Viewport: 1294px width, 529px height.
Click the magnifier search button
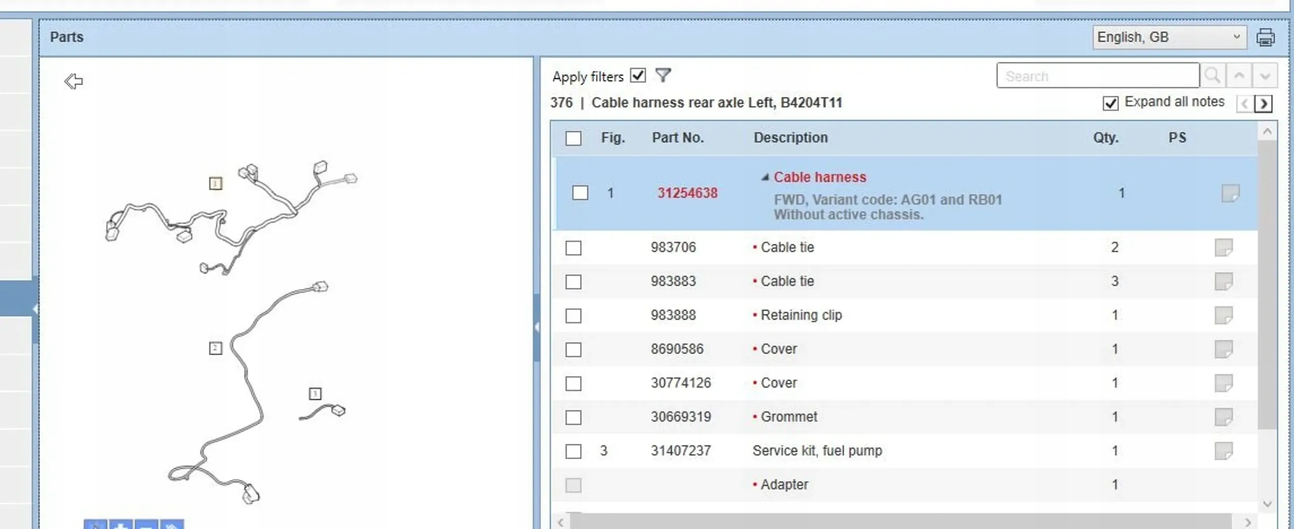click(1212, 76)
